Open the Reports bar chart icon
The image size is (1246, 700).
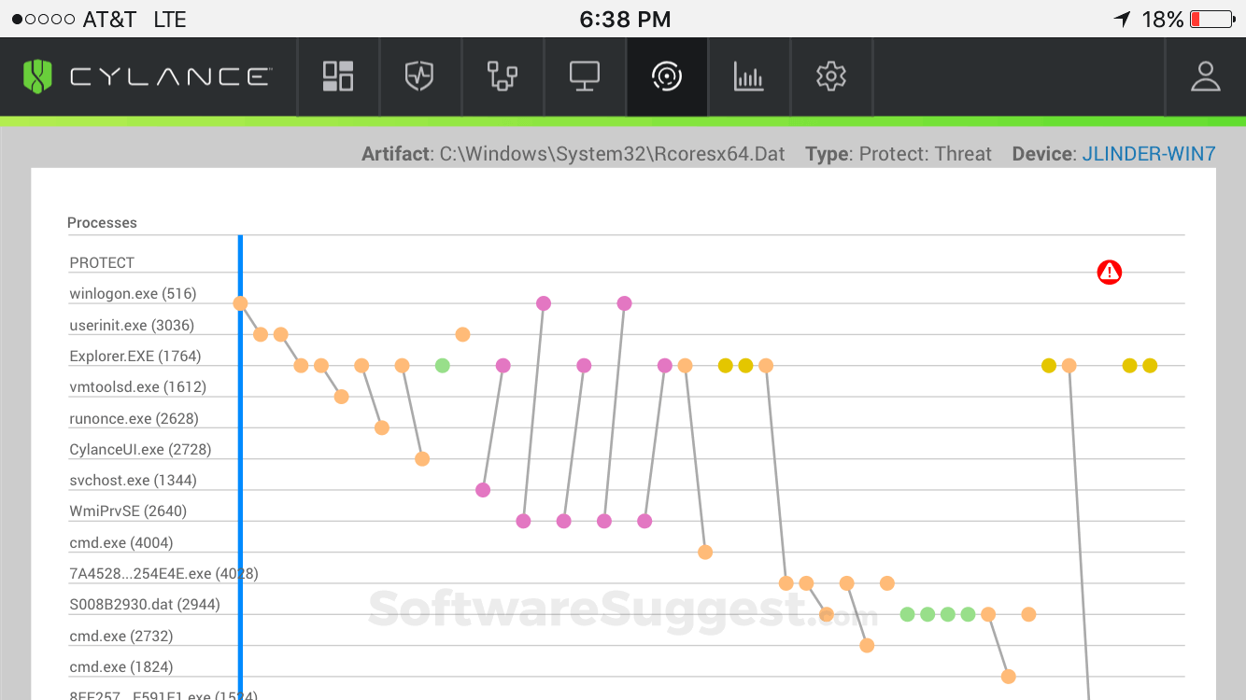749,77
